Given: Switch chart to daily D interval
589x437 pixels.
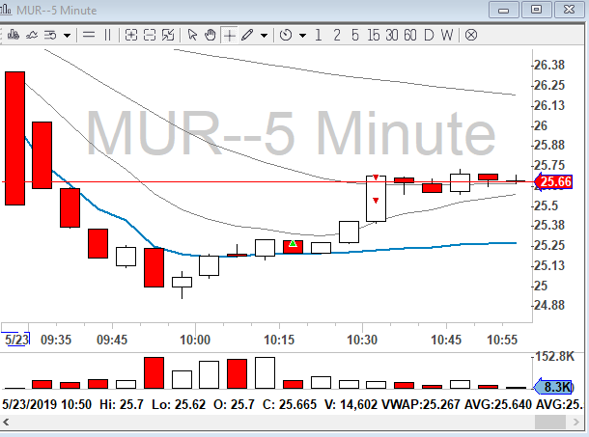Looking at the screenshot, I should click(429, 36).
